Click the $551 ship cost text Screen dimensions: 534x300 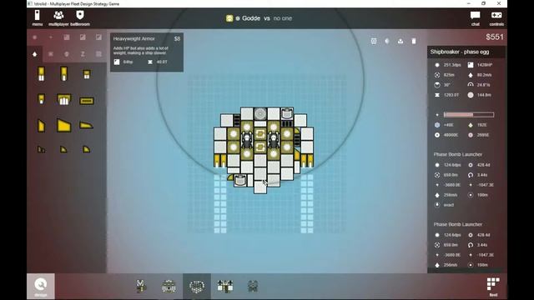point(495,37)
